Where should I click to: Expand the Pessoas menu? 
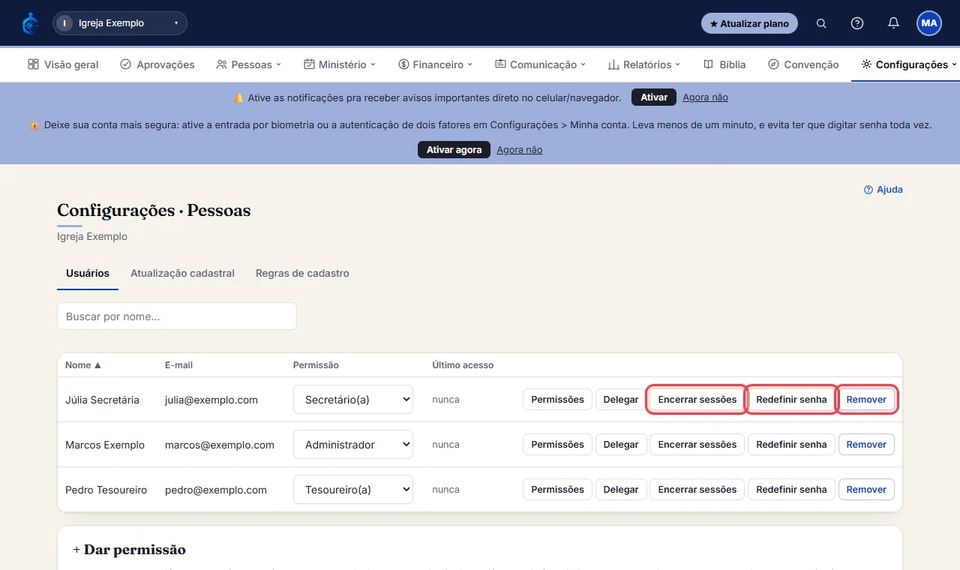[248, 64]
